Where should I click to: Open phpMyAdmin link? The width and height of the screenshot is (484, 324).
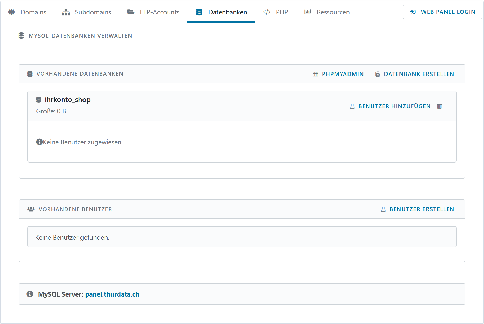[338, 74]
